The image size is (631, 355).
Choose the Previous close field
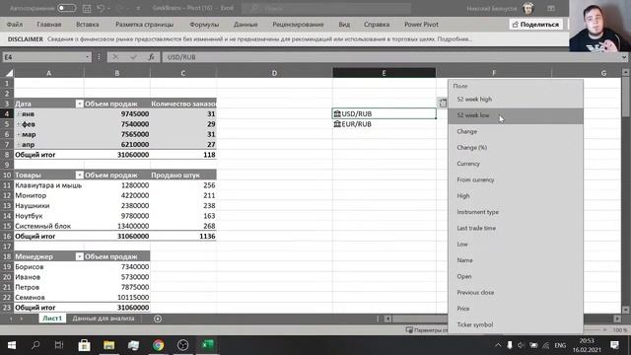pos(515,293)
